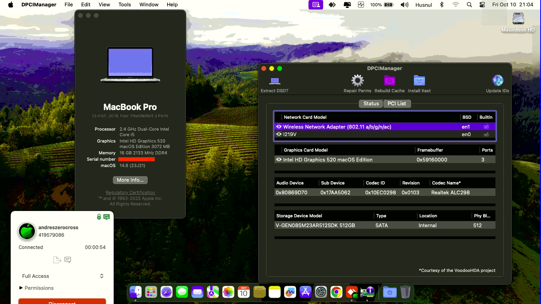Click the Bluetooth menu bar icon
The image size is (541, 304).
442,5
